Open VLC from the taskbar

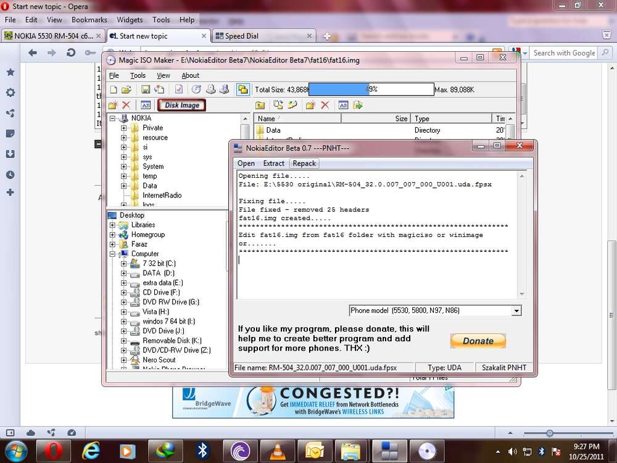pos(278,451)
